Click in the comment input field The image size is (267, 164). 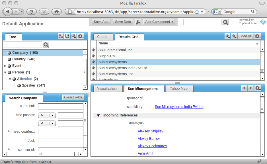coord(61,106)
